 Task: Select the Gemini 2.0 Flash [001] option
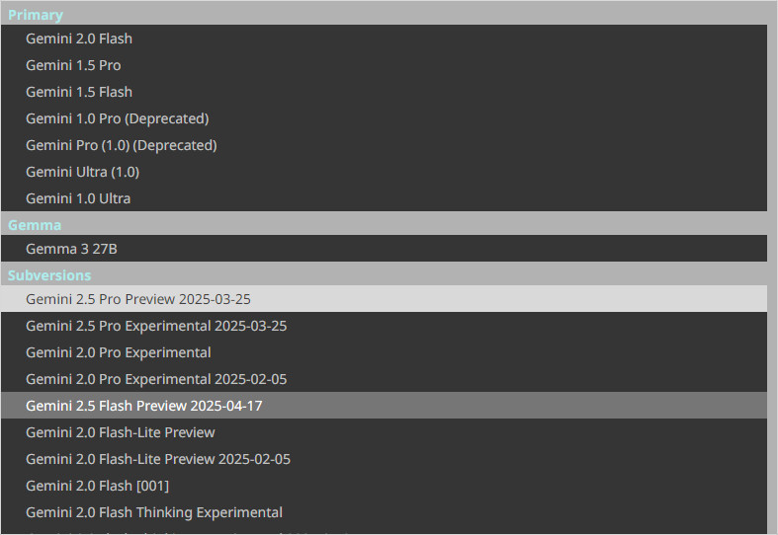tap(97, 486)
